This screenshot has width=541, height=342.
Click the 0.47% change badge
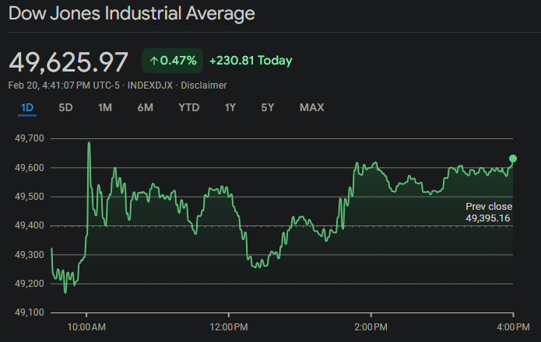pos(172,61)
